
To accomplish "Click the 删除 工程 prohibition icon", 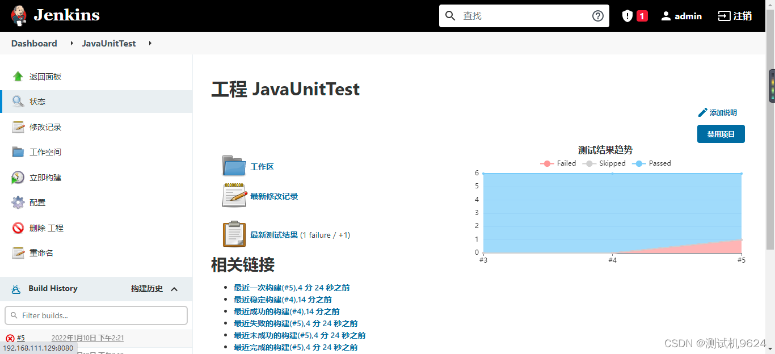I will (x=18, y=228).
